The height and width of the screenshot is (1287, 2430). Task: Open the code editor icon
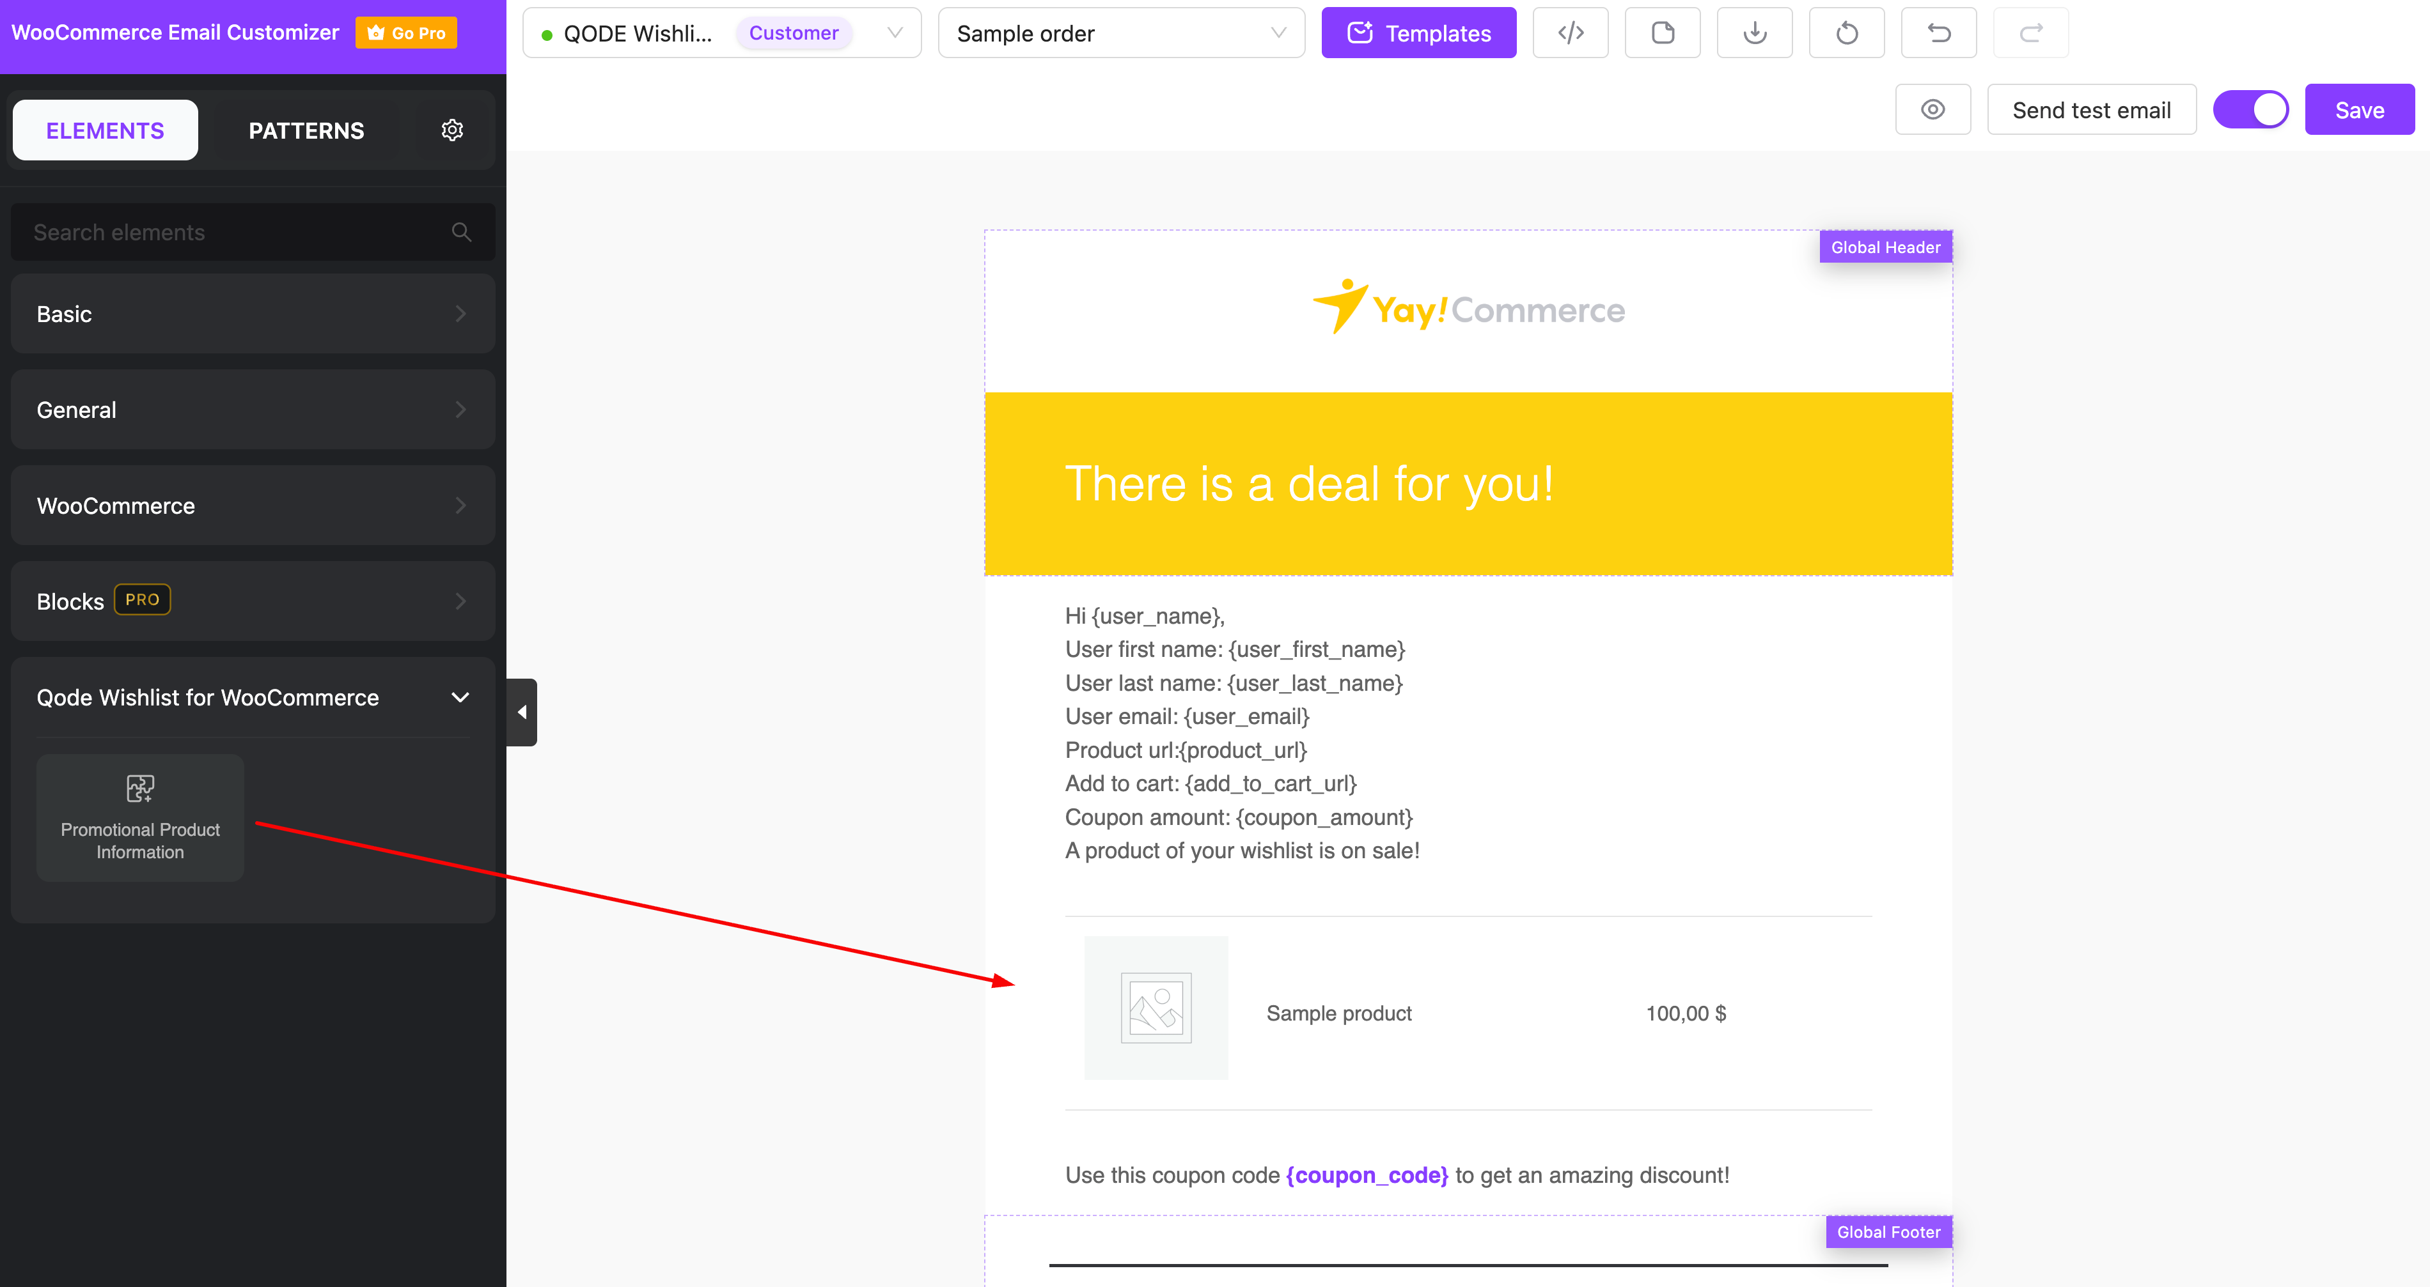[1570, 33]
